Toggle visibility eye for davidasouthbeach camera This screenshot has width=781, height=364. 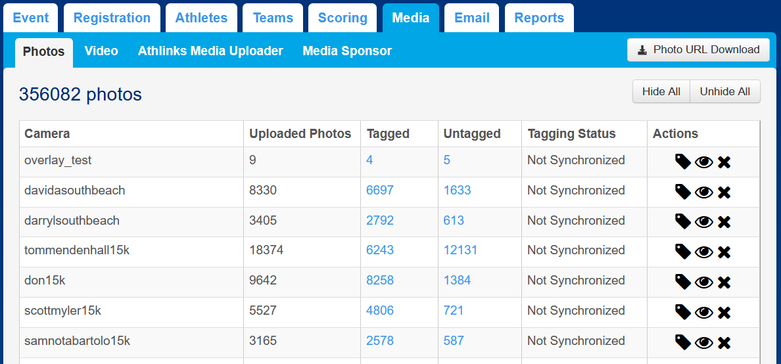(703, 193)
